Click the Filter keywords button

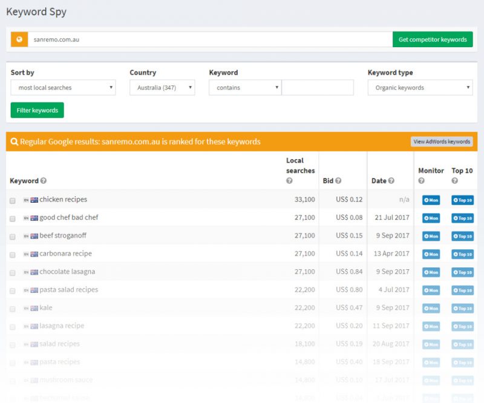click(37, 111)
